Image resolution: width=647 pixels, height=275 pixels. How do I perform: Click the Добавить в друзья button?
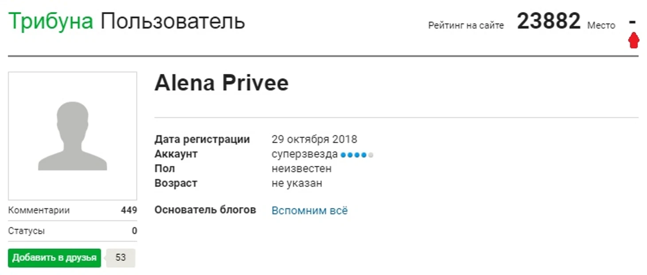coord(55,258)
